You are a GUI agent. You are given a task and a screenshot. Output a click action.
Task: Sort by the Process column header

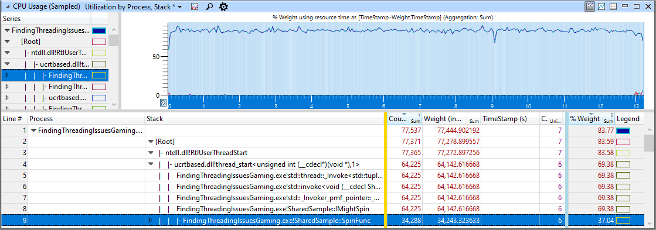[x=86, y=119]
